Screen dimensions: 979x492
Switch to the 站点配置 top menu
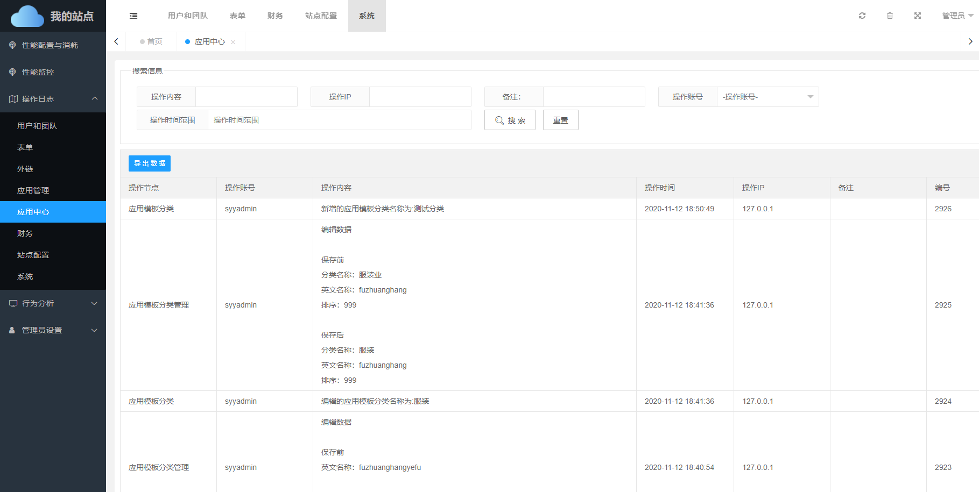pyautogui.click(x=321, y=16)
